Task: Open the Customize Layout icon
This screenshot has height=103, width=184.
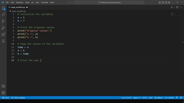Action: 169,3
